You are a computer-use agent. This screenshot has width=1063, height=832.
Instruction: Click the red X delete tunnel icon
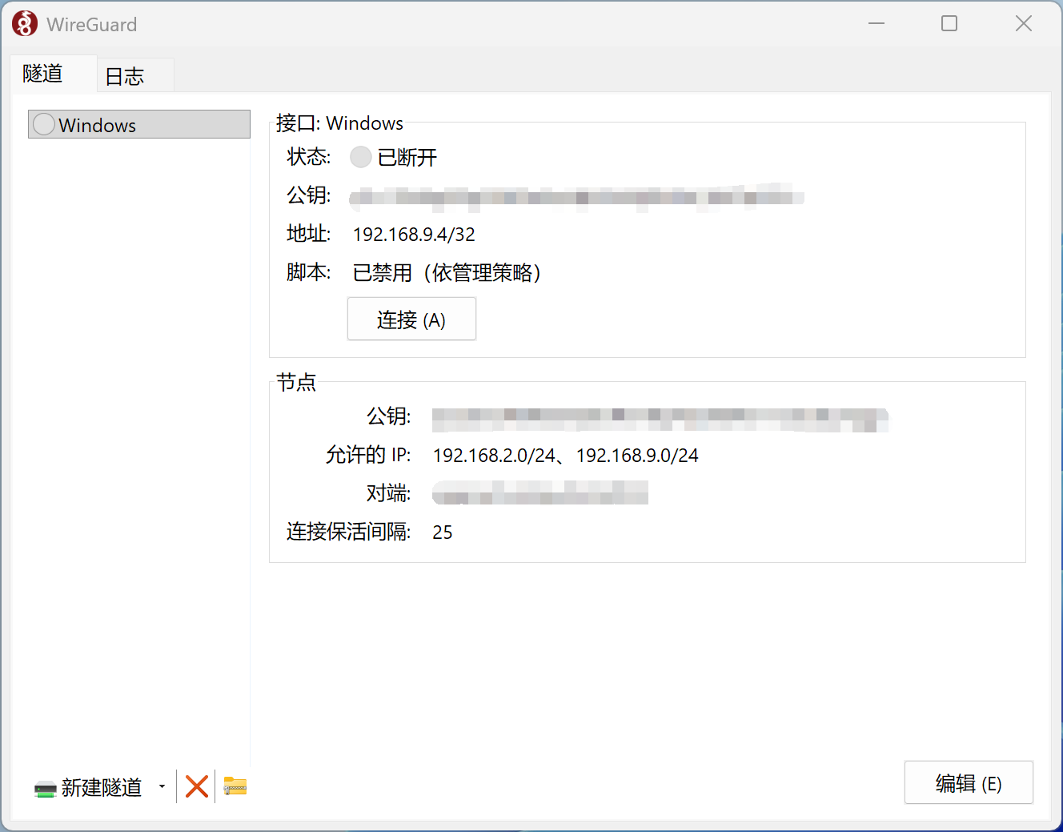(x=195, y=786)
